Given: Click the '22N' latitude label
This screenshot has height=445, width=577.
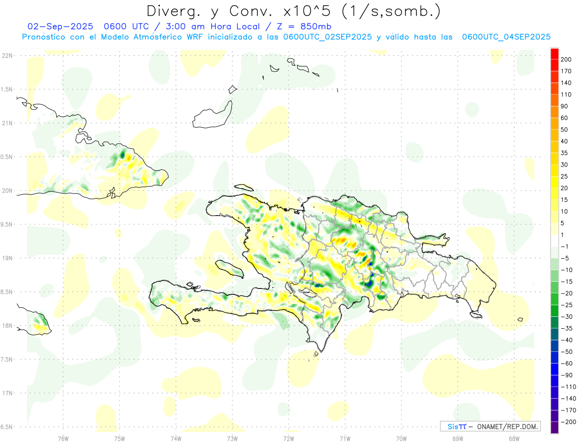Looking at the screenshot, I should coord(7,56).
